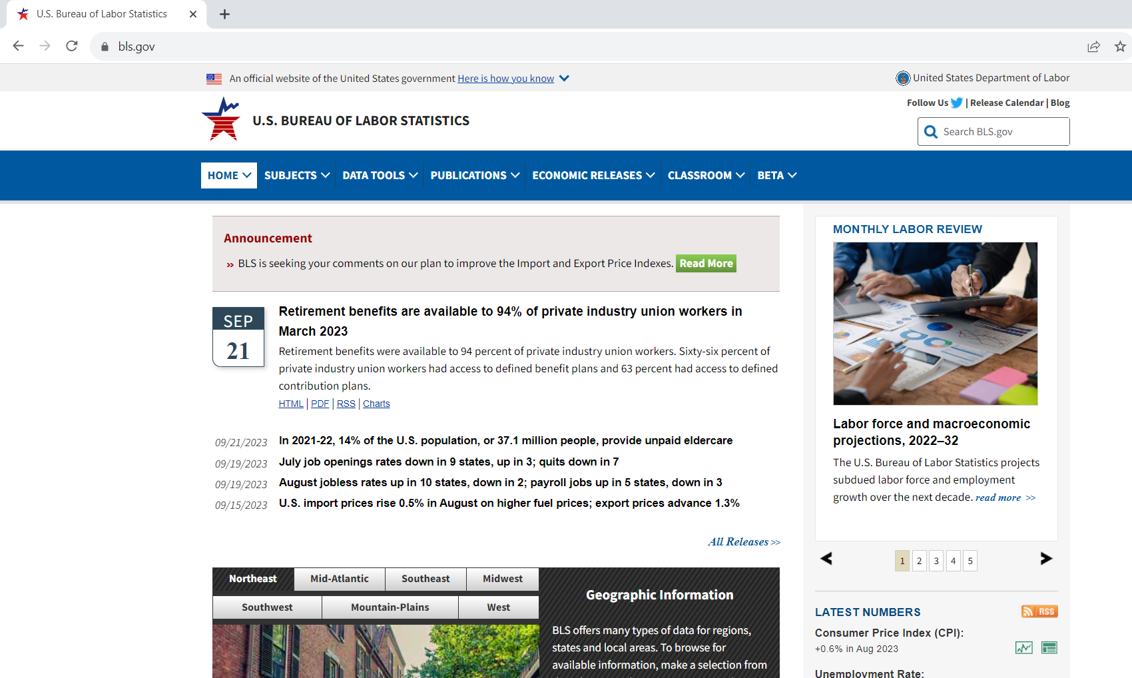Open the CPI chart icon
The height and width of the screenshot is (678, 1132).
(1023, 647)
